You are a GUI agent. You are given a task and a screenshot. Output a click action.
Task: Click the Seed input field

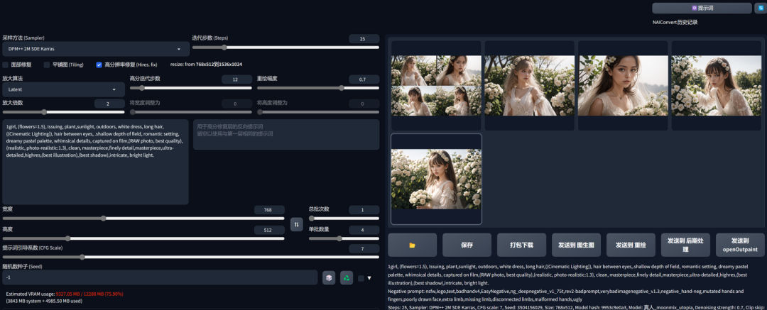(x=160, y=277)
